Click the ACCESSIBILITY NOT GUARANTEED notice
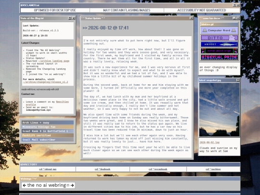The height and width of the screenshot is (195, 260). click(x=202, y=10)
